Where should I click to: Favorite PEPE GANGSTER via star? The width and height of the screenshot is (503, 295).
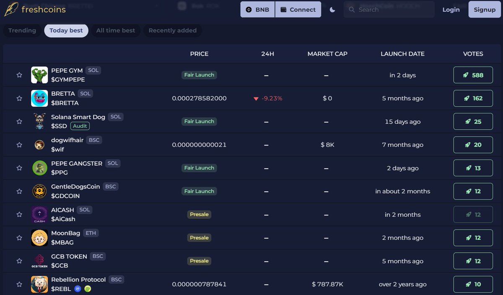coord(19,168)
